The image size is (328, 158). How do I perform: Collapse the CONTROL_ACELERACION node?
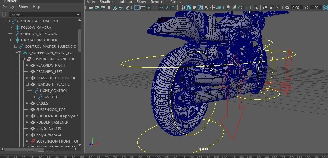8,21
